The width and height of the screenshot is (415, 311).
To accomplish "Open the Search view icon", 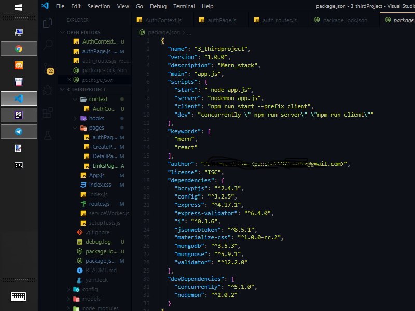I will pyautogui.click(x=48, y=45).
